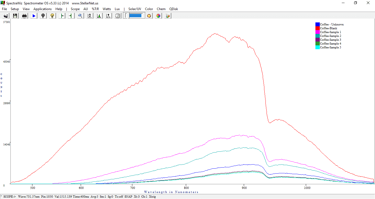This screenshot has height=199, width=375.
Task: Click the zoom out magnifier icon
Action: (x=80, y=16)
